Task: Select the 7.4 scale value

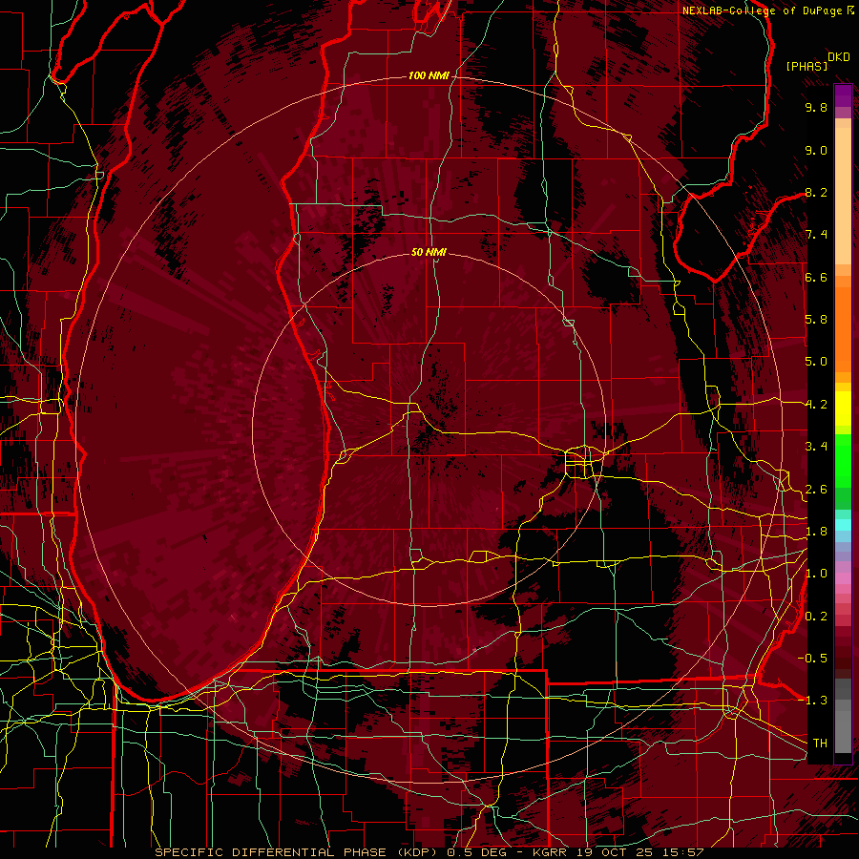Action: pos(816,235)
